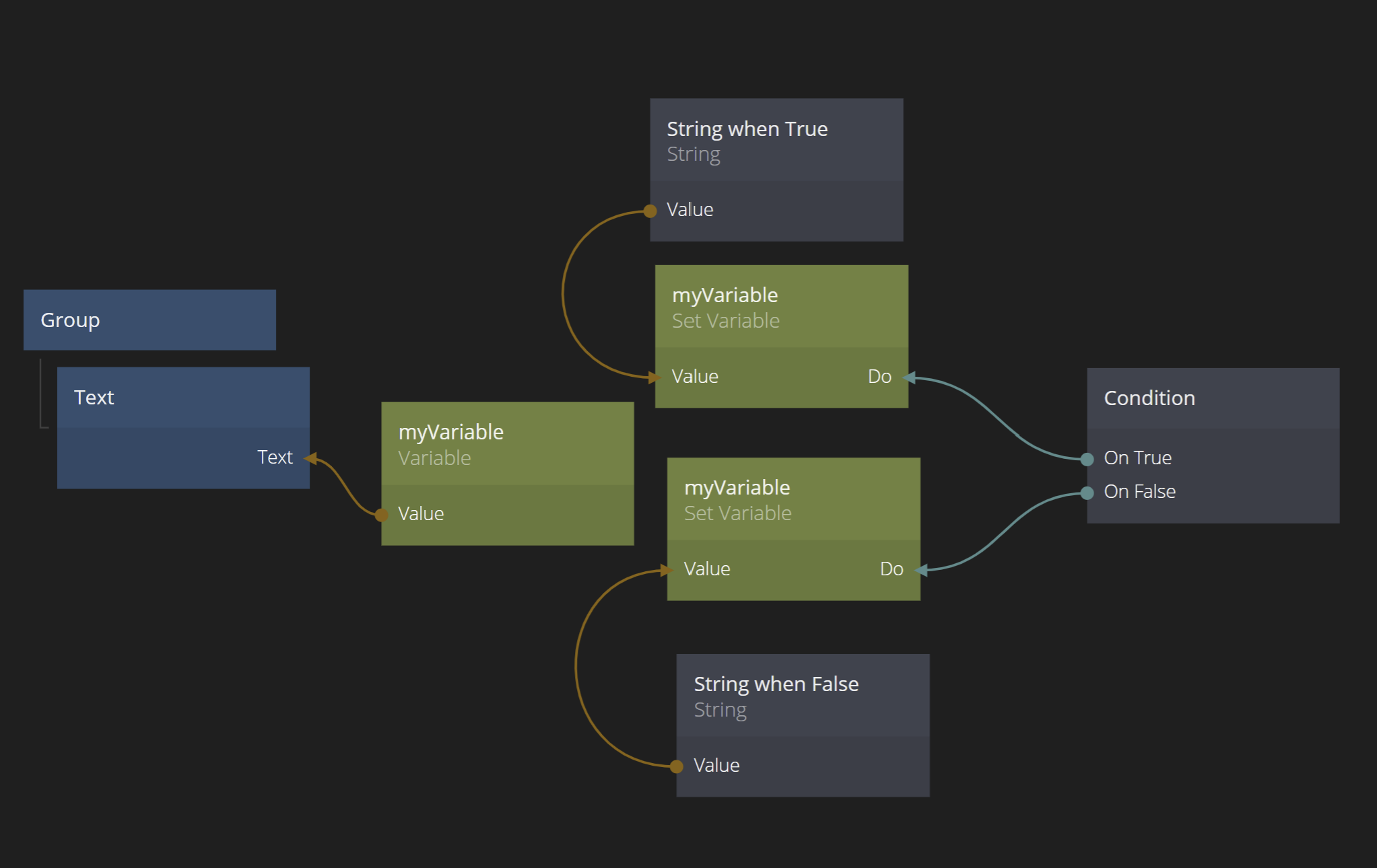Click Text node's input connection arrow
Screen dimensions: 1377x868
point(311,459)
